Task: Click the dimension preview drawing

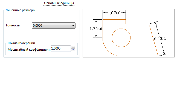Action: click(x=129, y=33)
